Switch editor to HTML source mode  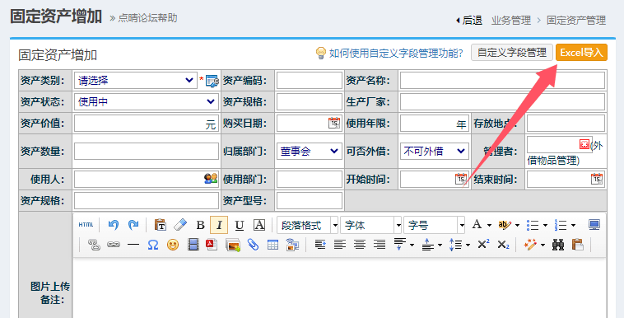(86, 225)
